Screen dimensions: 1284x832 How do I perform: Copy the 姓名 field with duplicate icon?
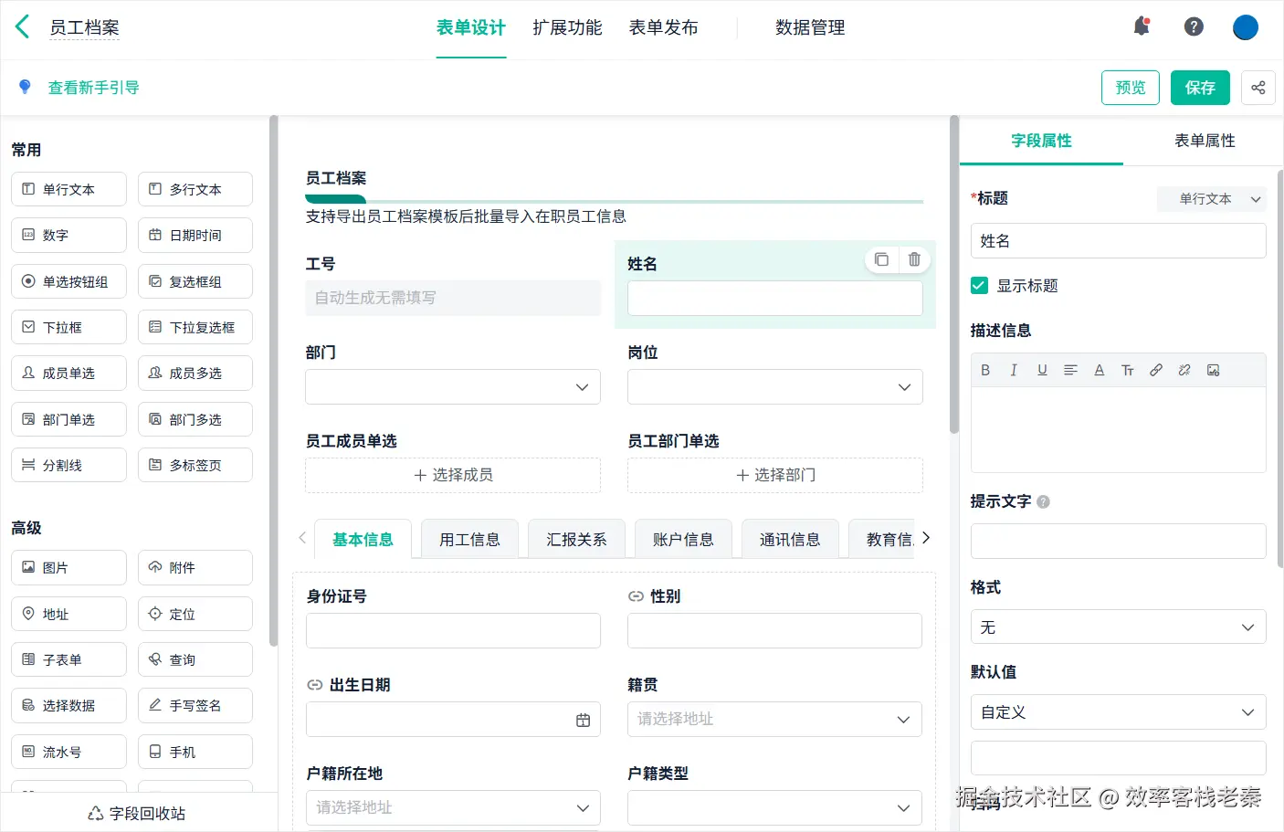[881, 259]
